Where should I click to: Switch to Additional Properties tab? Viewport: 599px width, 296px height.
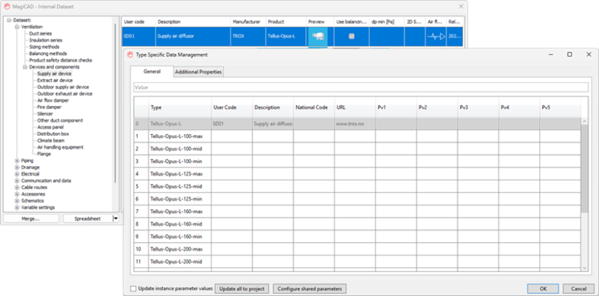click(x=198, y=72)
